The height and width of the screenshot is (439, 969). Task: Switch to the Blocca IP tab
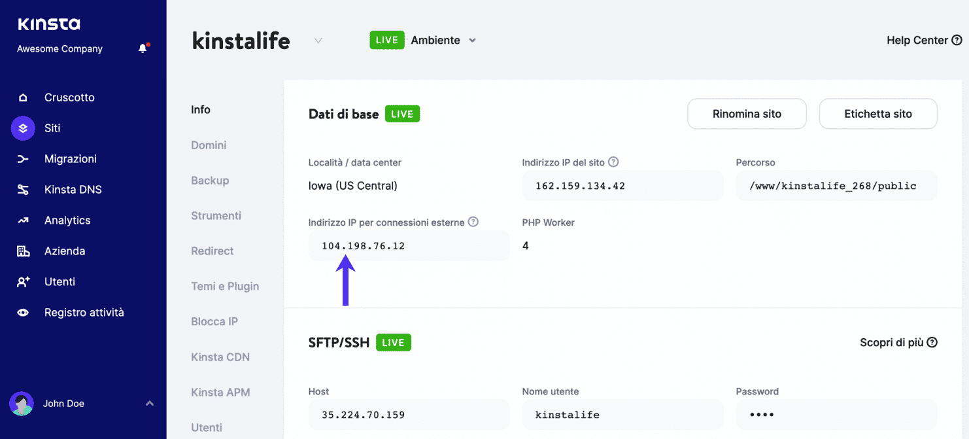click(214, 322)
